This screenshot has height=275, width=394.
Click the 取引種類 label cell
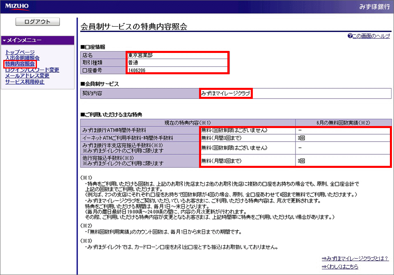pos(103,62)
